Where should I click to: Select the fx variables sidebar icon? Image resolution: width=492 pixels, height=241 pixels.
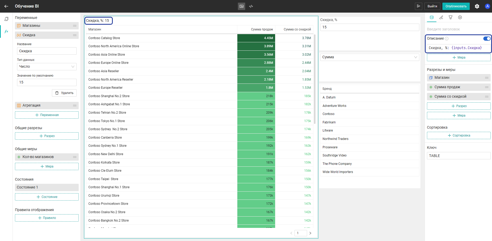(6, 31)
